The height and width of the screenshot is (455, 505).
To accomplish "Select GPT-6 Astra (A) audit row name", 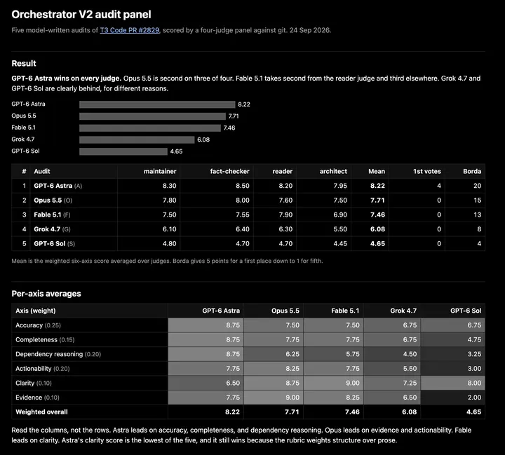I will click(58, 186).
